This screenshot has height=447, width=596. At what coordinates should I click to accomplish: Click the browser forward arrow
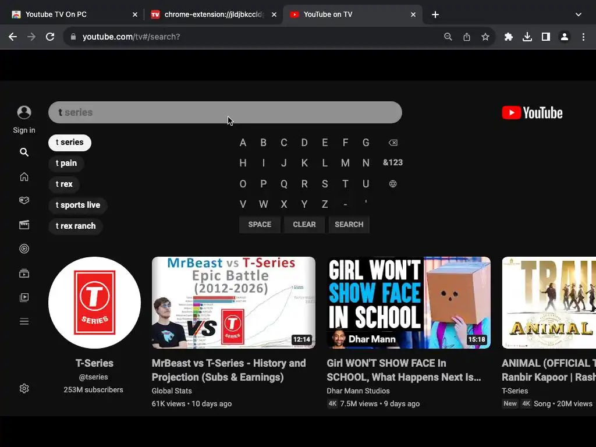click(x=31, y=37)
